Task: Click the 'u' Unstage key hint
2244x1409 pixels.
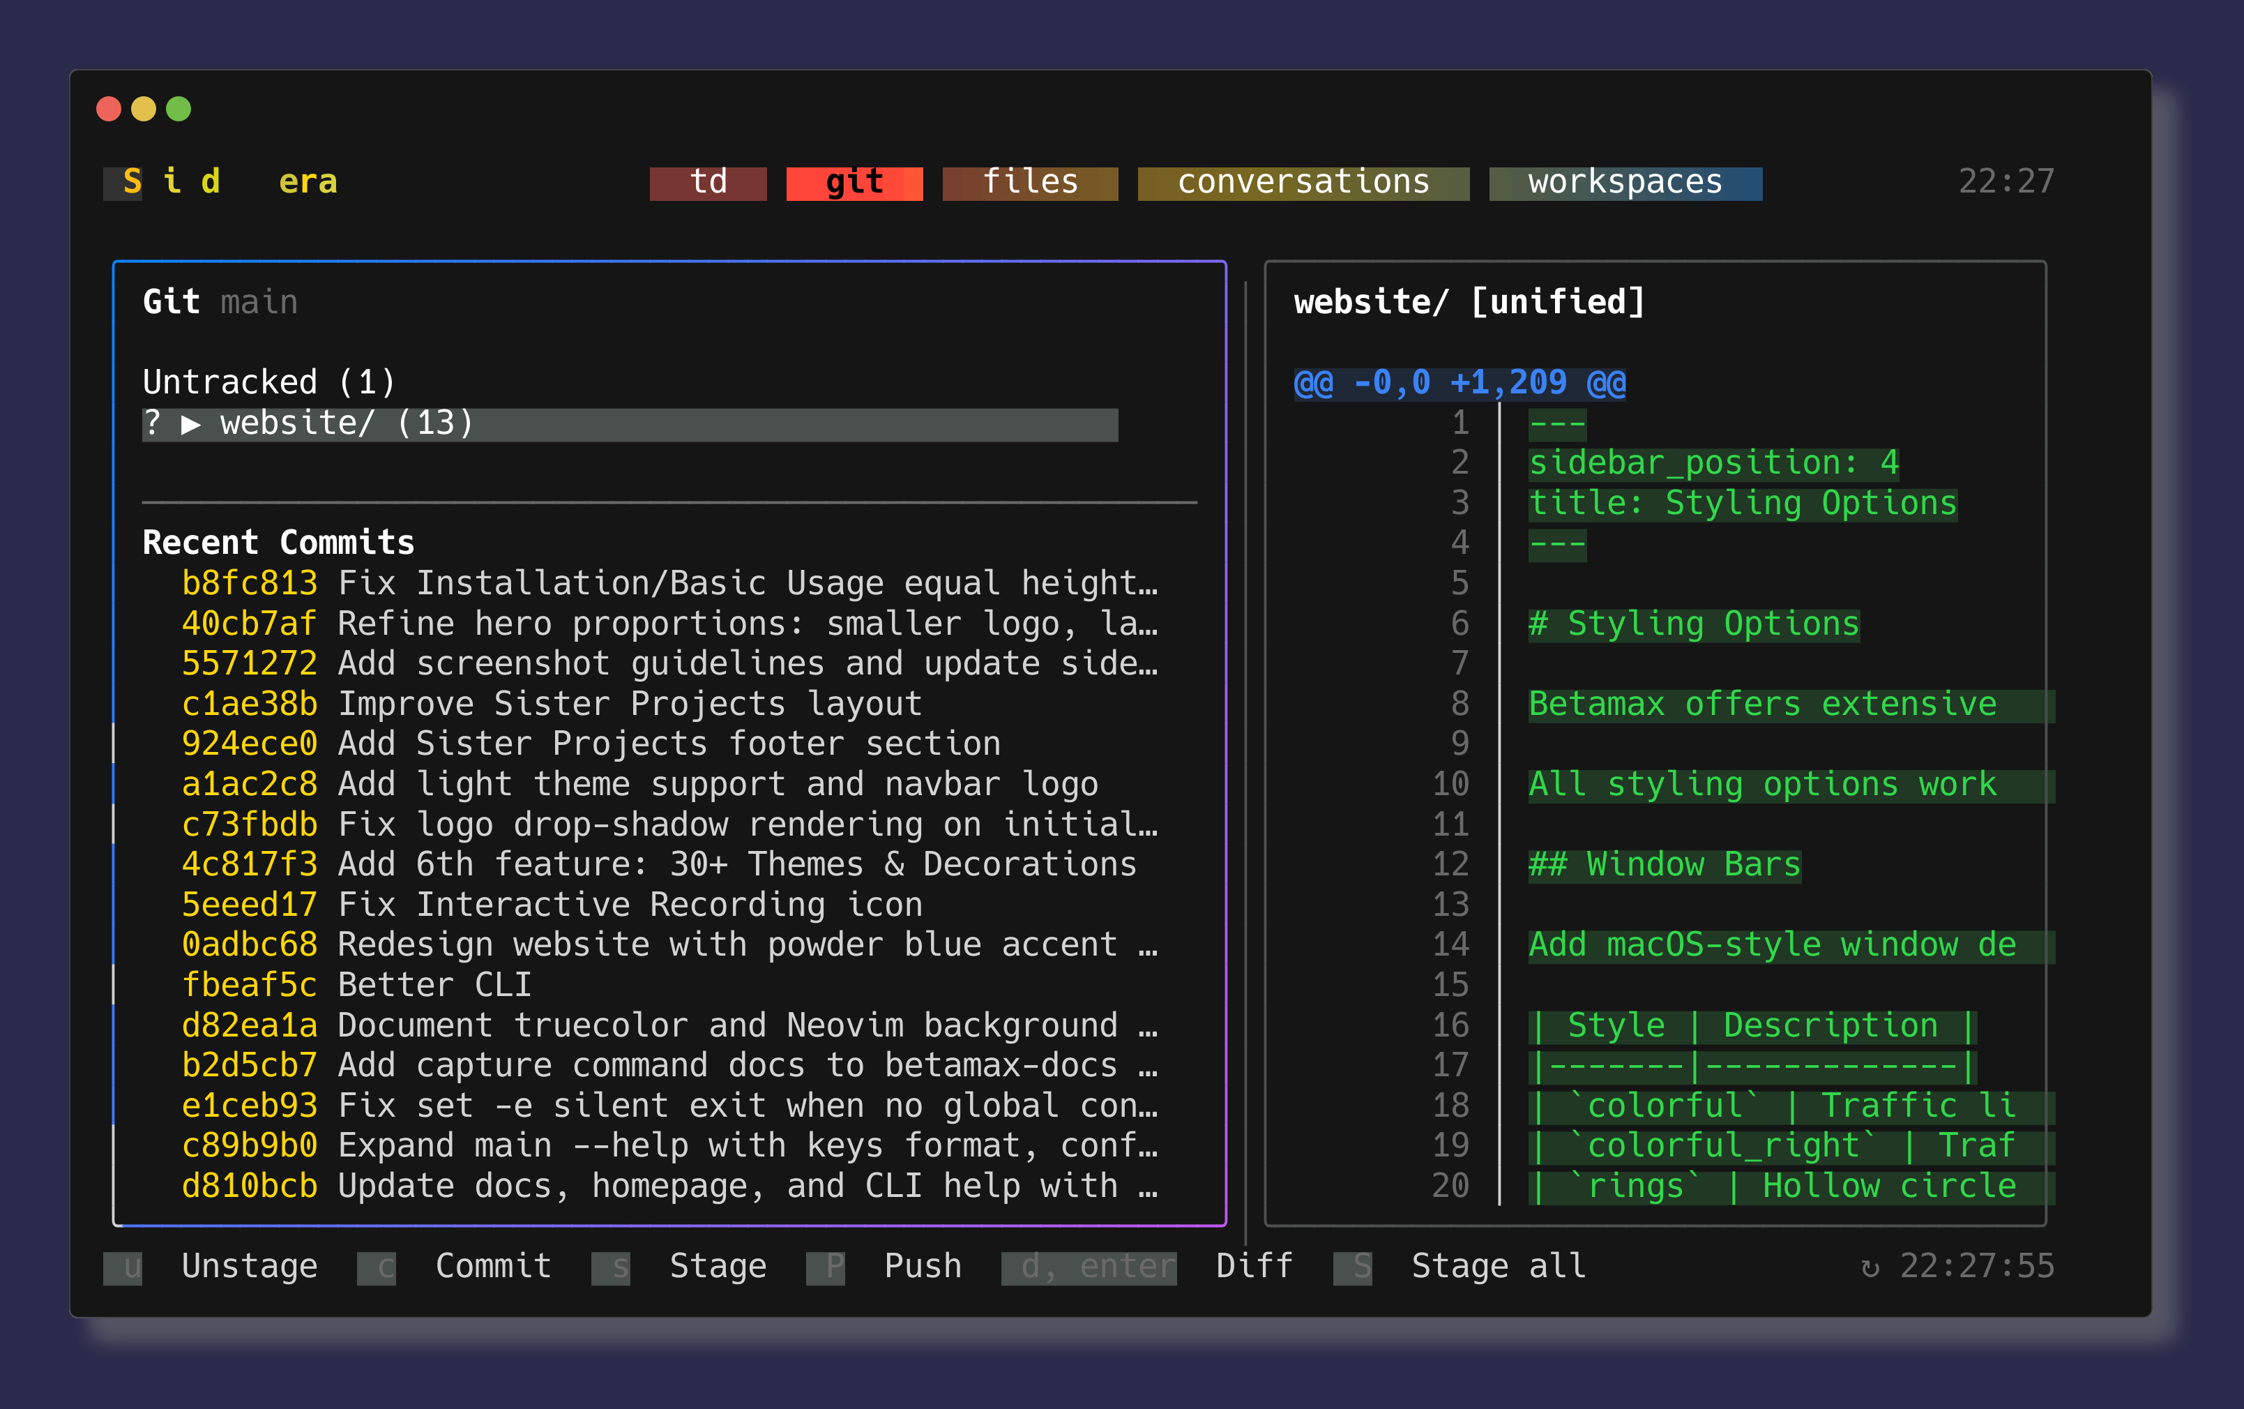Action: click(x=123, y=1267)
